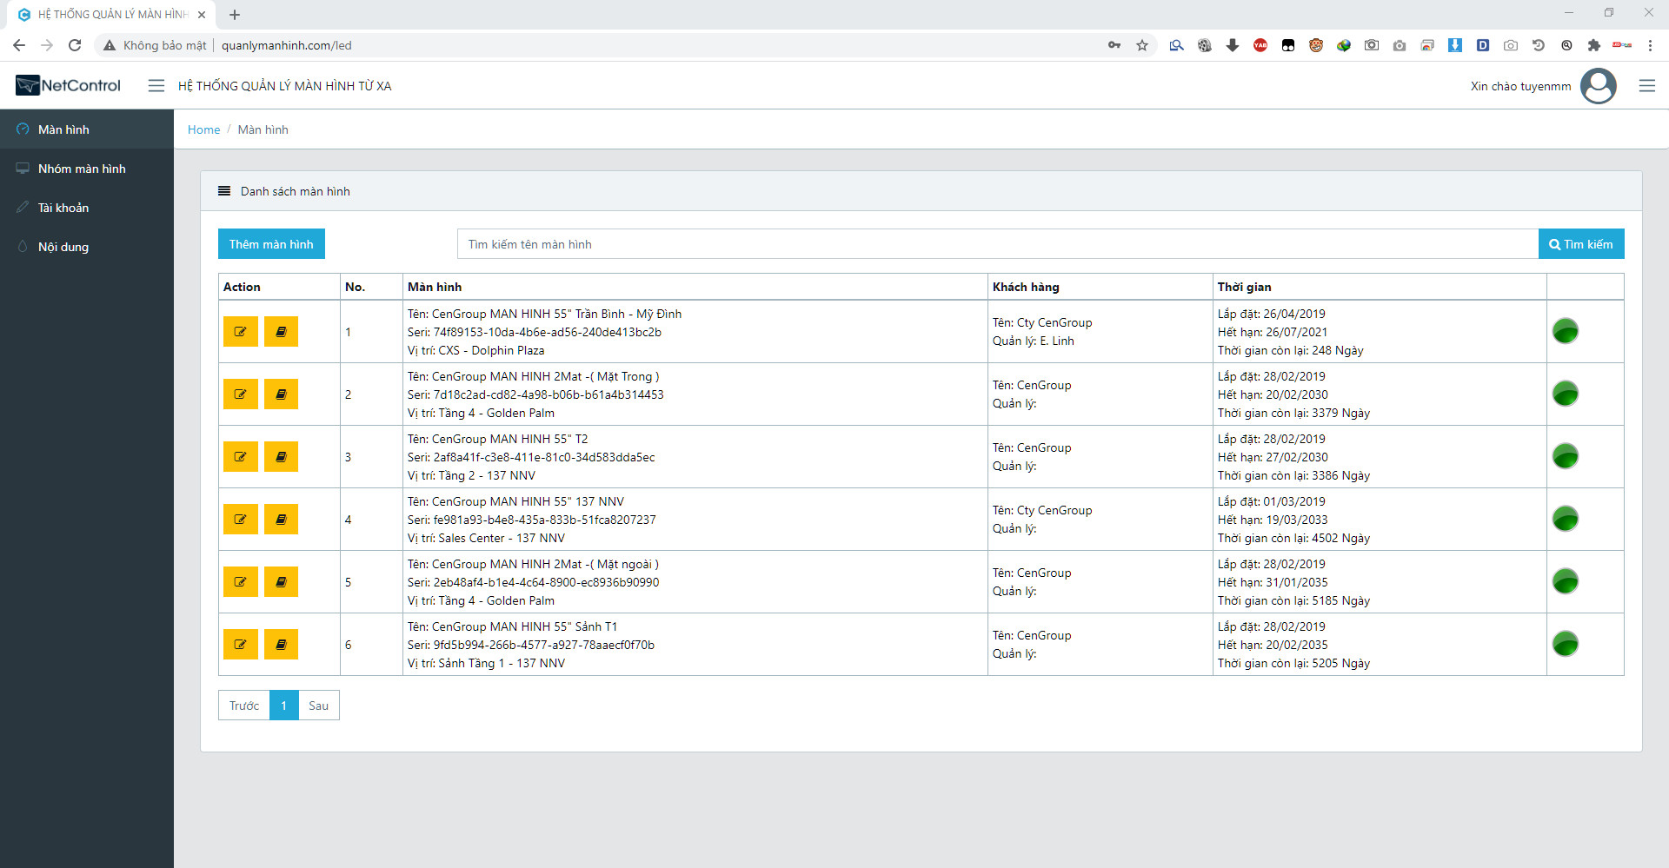Click green status indicator for row 3
This screenshot has width=1669, height=868.
pyautogui.click(x=1565, y=456)
